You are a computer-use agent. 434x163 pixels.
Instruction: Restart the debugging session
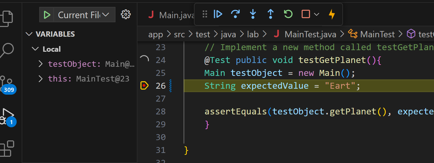[x=288, y=14]
